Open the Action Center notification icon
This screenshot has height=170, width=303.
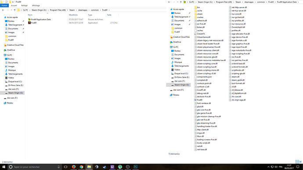coord(298,167)
